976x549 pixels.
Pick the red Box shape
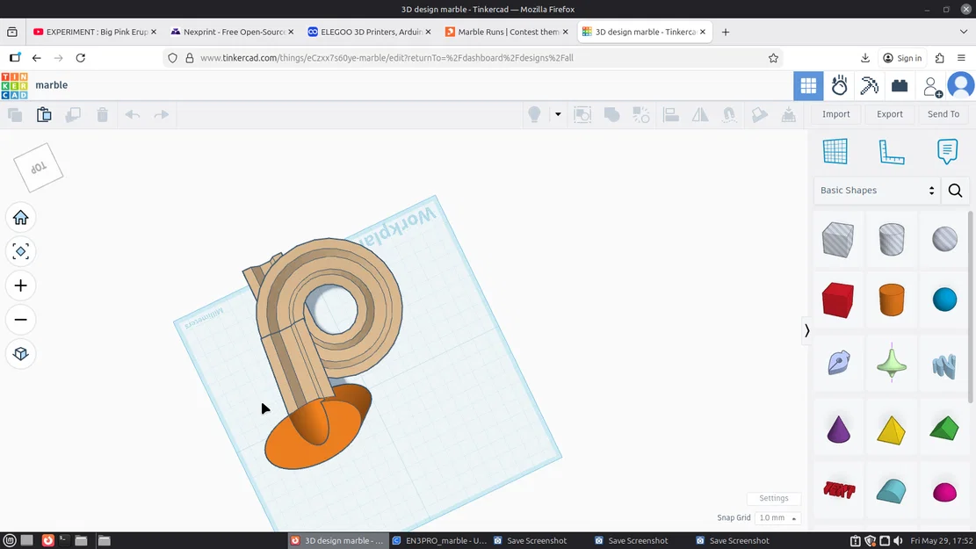coord(837,300)
